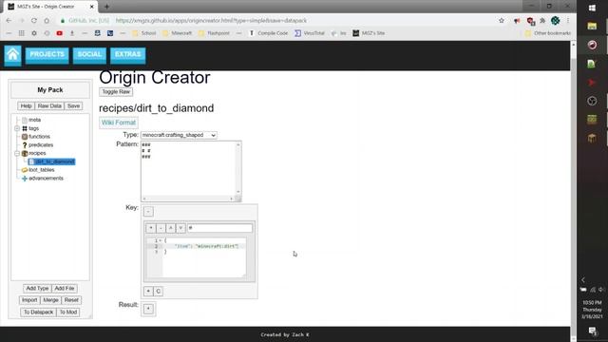The height and width of the screenshot is (342, 608).
Task: Click the advancements plus icon in tree
Action: (x=25, y=179)
